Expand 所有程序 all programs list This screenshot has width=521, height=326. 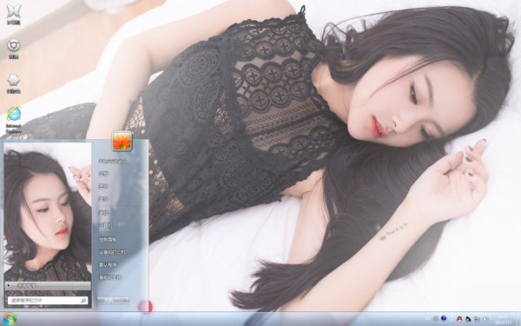click(x=48, y=285)
